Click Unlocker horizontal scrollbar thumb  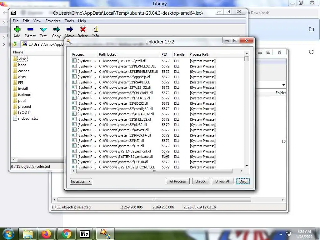(154, 171)
